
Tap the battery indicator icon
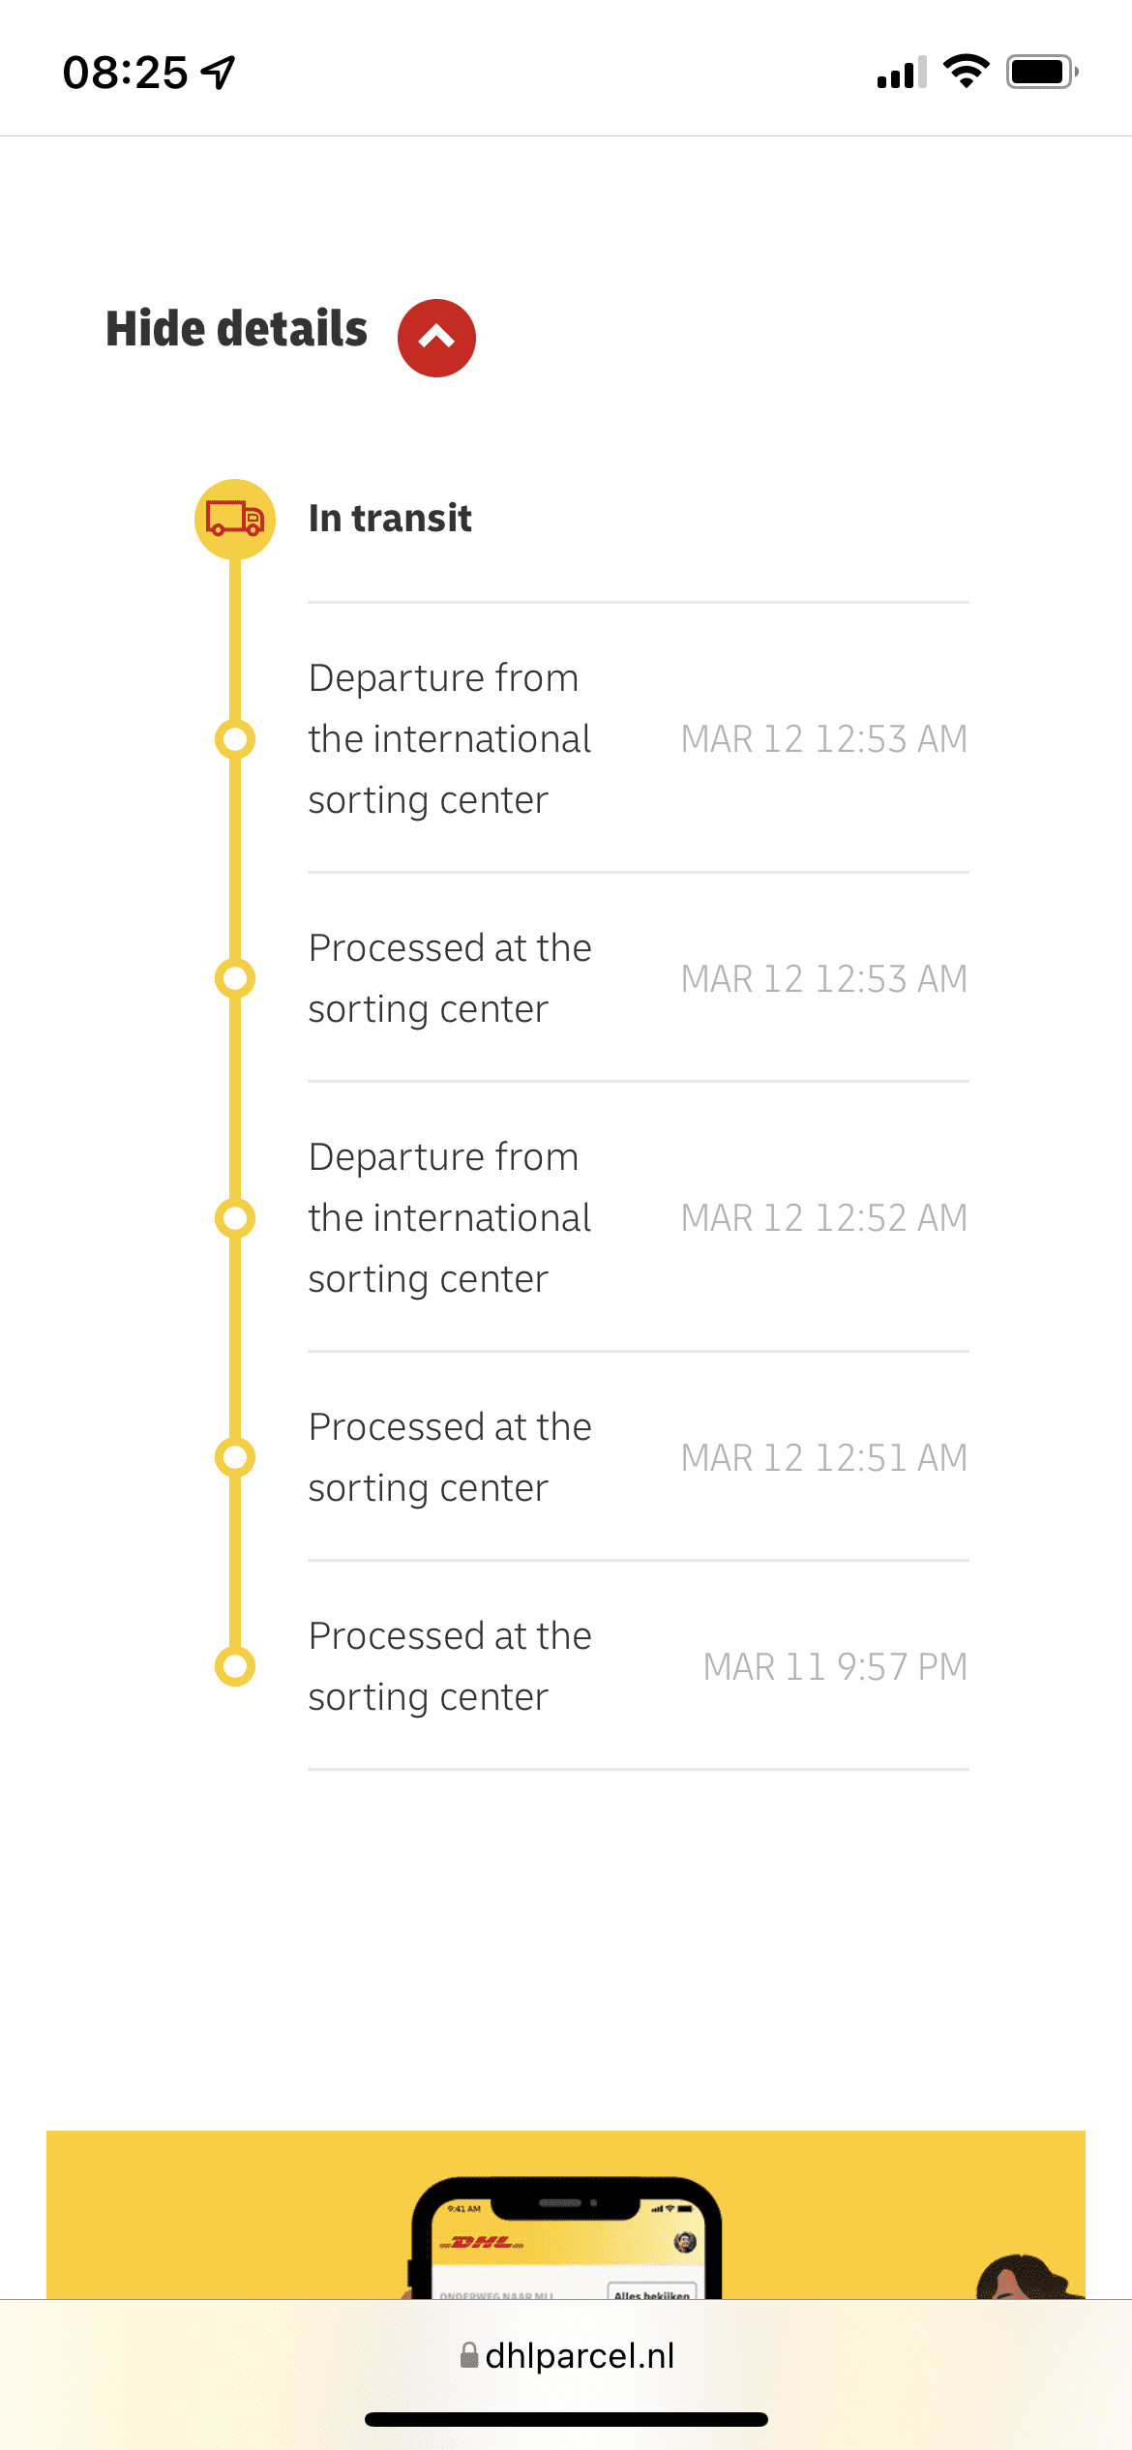click(x=1042, y=72)
